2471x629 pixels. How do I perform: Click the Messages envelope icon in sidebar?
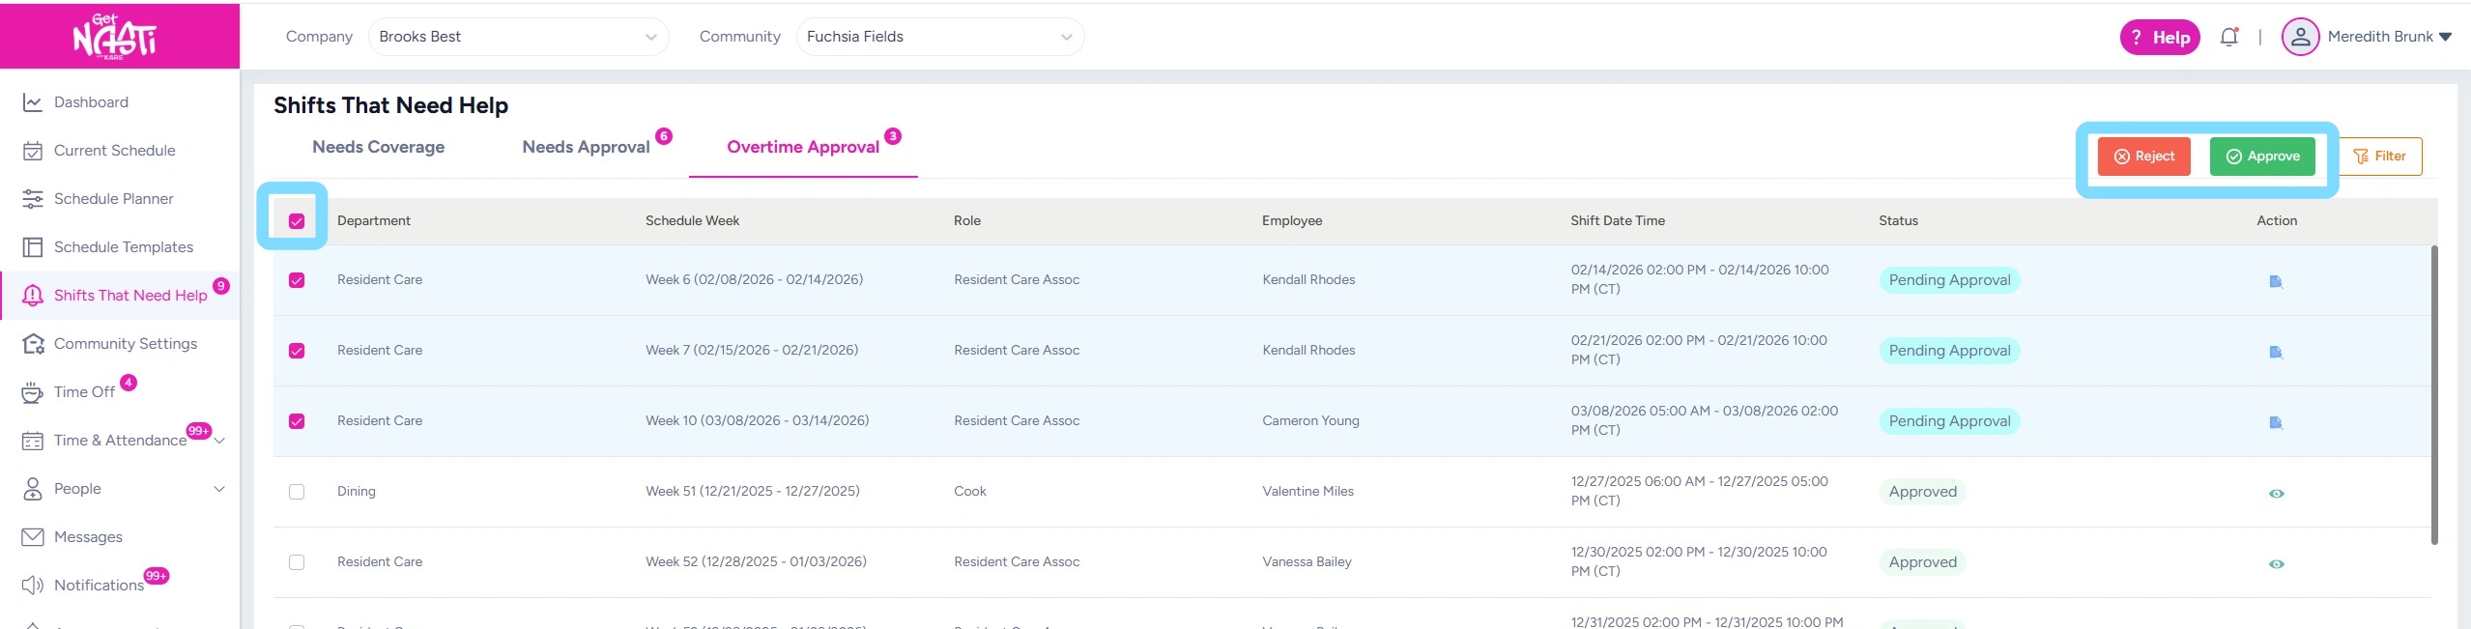33,537
